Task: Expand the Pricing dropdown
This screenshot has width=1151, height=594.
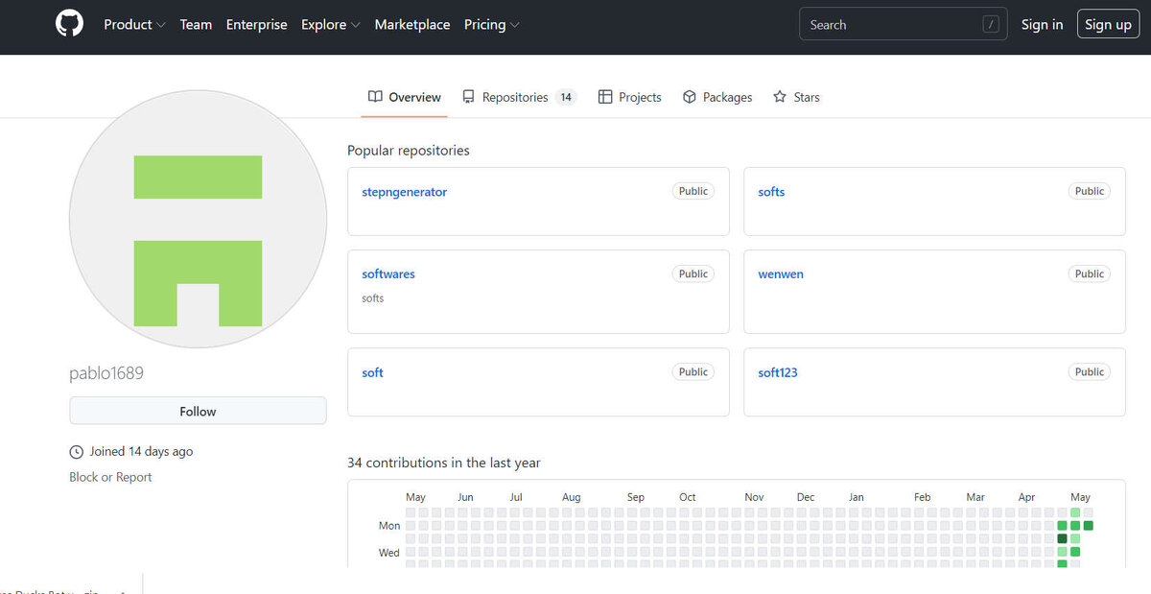Action: click(x=492, y=25)
